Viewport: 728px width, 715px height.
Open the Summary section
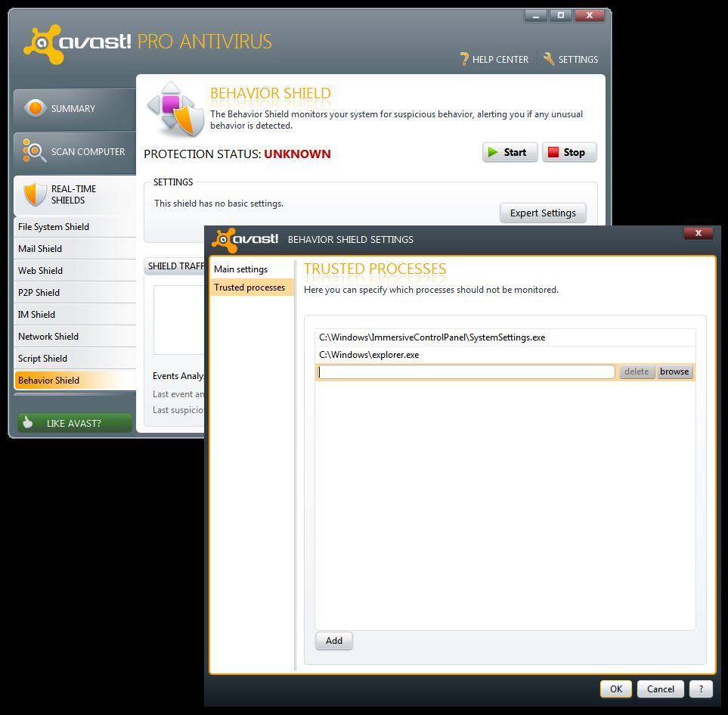75,109
